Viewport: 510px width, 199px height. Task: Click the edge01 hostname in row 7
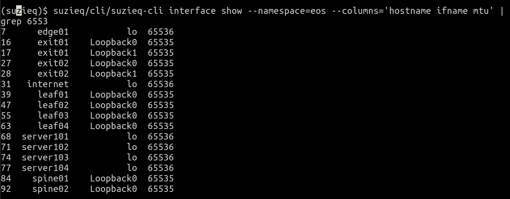[x=53, y=32]
